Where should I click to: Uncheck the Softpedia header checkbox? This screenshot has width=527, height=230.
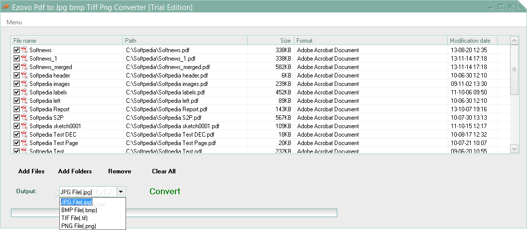16,75
